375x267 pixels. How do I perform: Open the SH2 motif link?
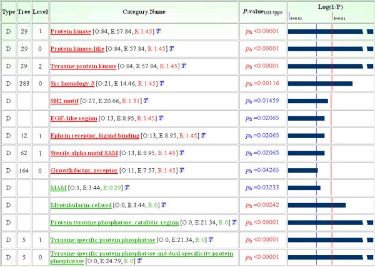tap(64, 101)
